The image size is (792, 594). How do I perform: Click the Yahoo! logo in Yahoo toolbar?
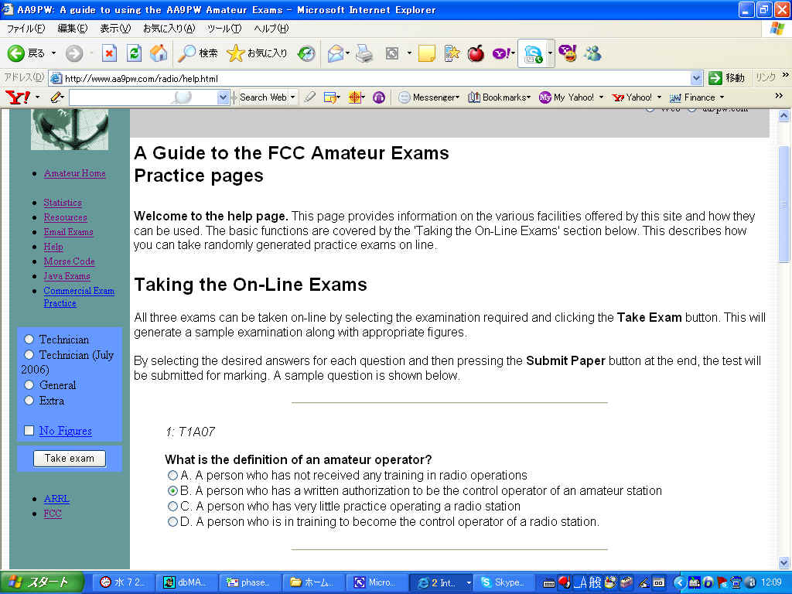pos(17,97)
